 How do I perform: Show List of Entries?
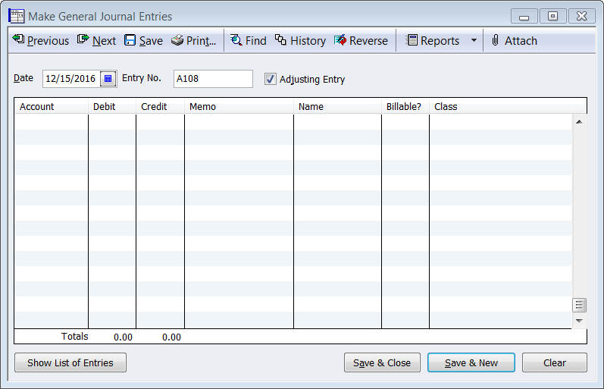click(x=70, y=362)
